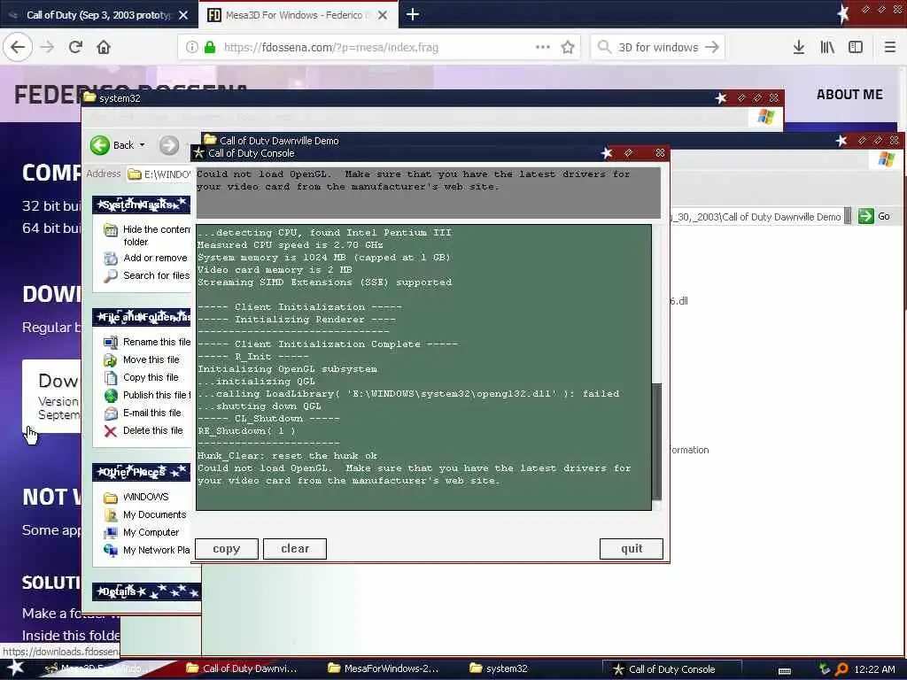The width and height of the screenshot is (907, 680).
Task: Collapse the System Tasks panel header
Action: [141, 205]
